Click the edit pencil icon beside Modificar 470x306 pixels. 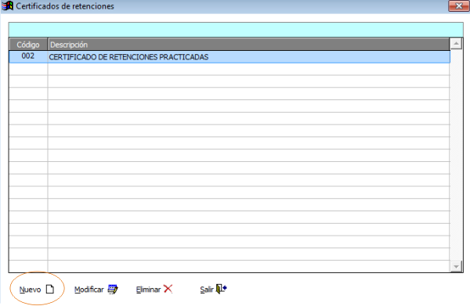(113, 290)
